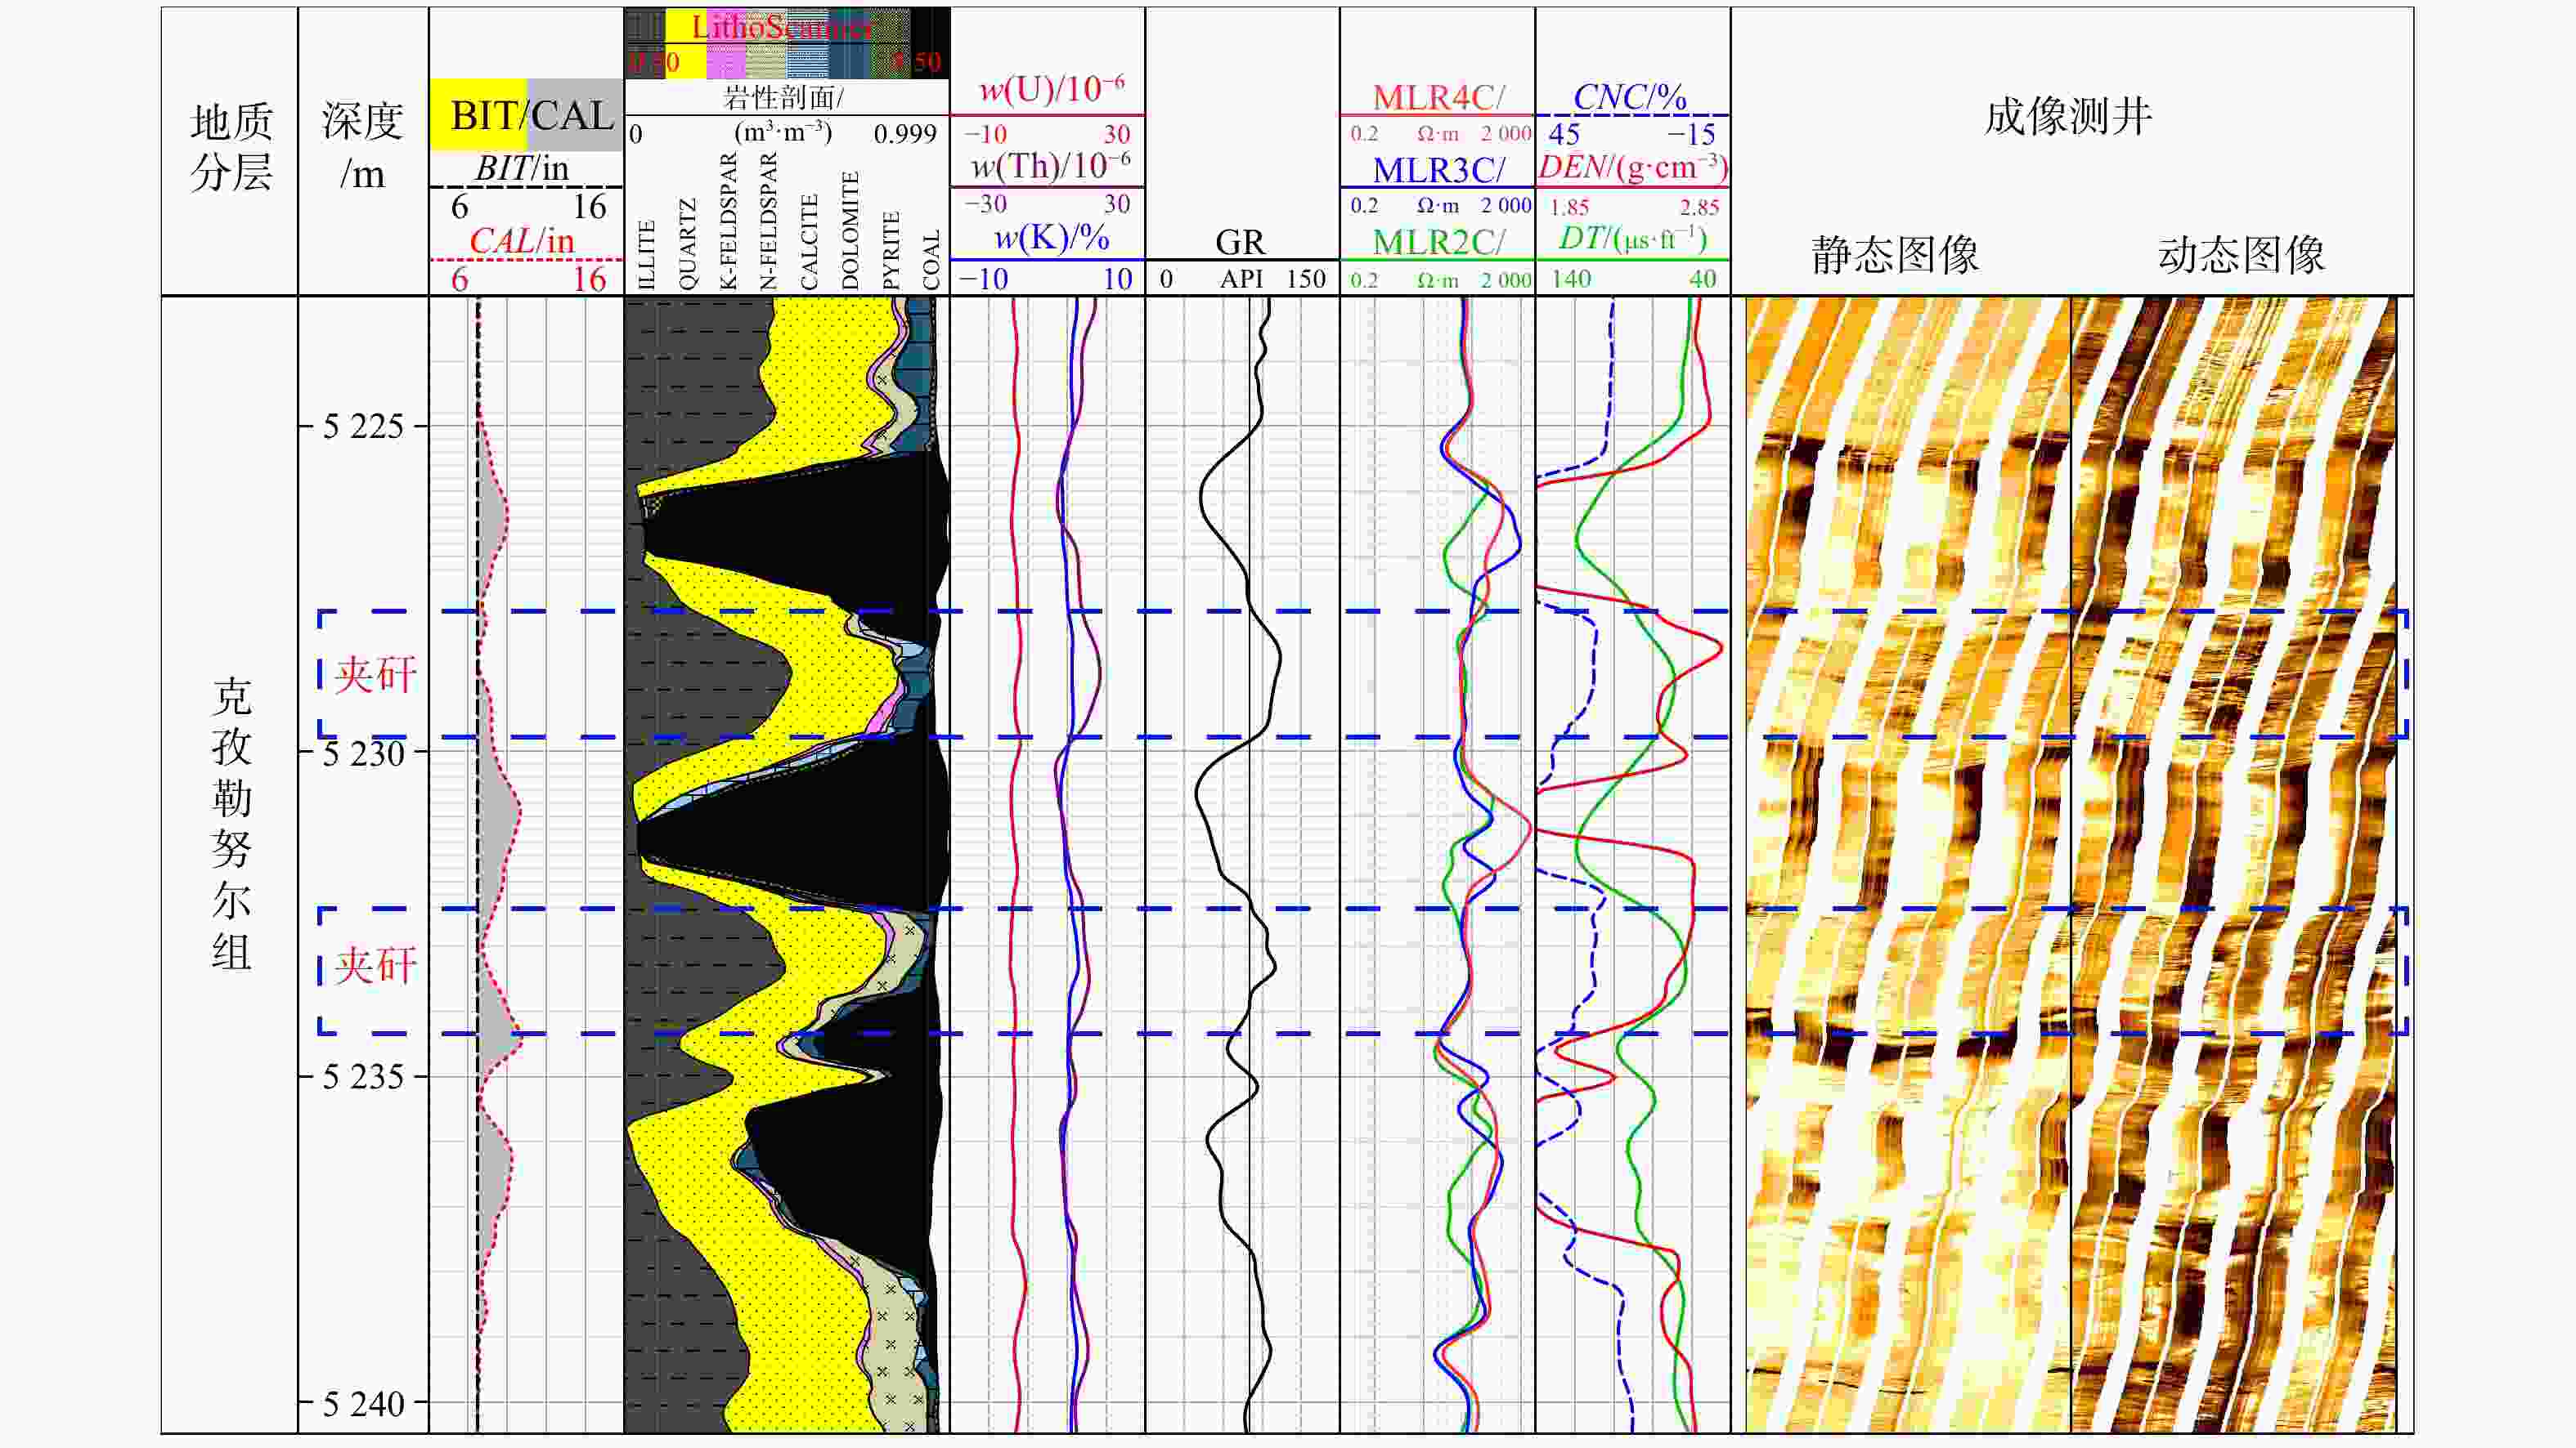This screenshot has width=2576, height=1448.
Task: Click the green DT sonic label
Action: click(1632, 239)
